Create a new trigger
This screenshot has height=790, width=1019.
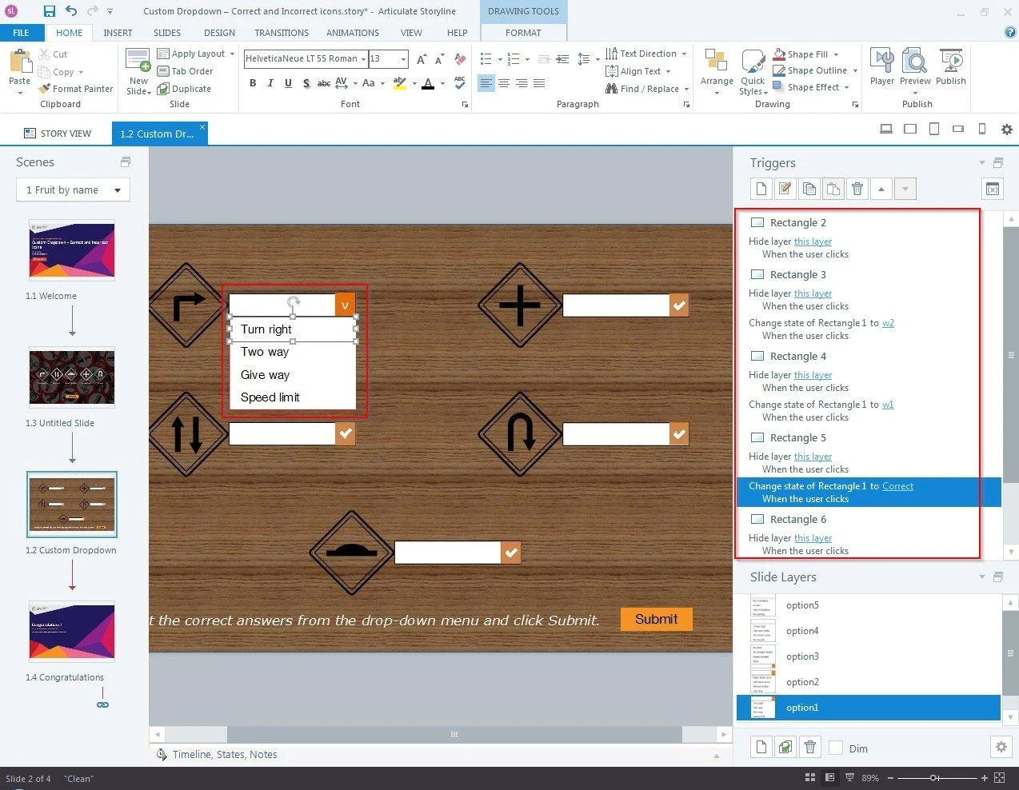(761, 189)
